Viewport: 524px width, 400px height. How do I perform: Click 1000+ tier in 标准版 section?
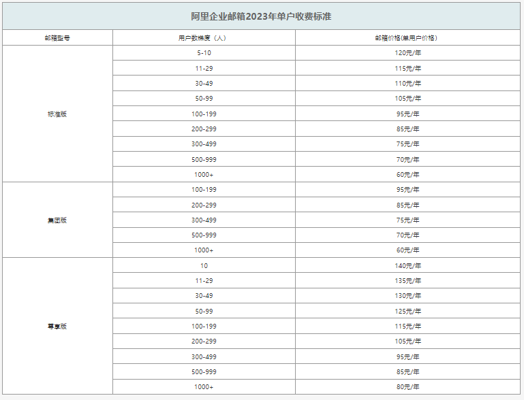click(204, 174)
